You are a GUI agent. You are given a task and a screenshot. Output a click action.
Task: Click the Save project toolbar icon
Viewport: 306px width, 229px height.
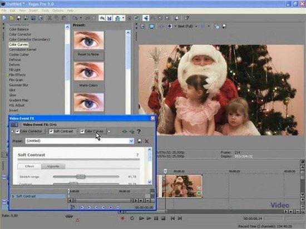tap(19, 18)
